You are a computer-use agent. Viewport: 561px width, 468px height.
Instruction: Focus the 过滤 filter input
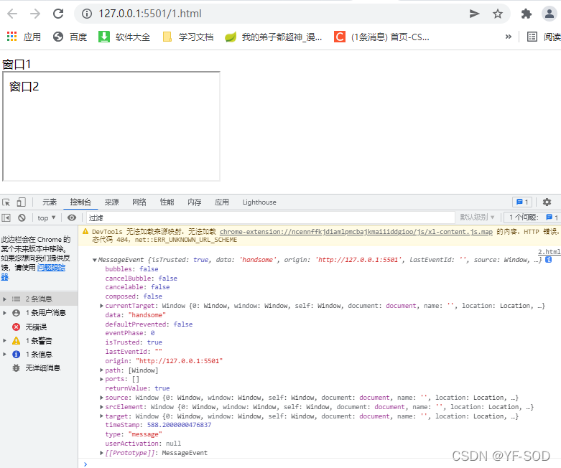click(271, 217)
